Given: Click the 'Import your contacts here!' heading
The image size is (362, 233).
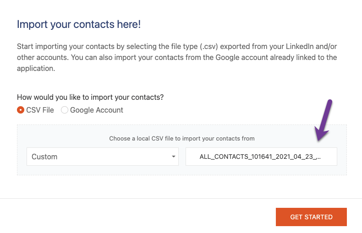Looking at the screenshot, I should point(78,24).
